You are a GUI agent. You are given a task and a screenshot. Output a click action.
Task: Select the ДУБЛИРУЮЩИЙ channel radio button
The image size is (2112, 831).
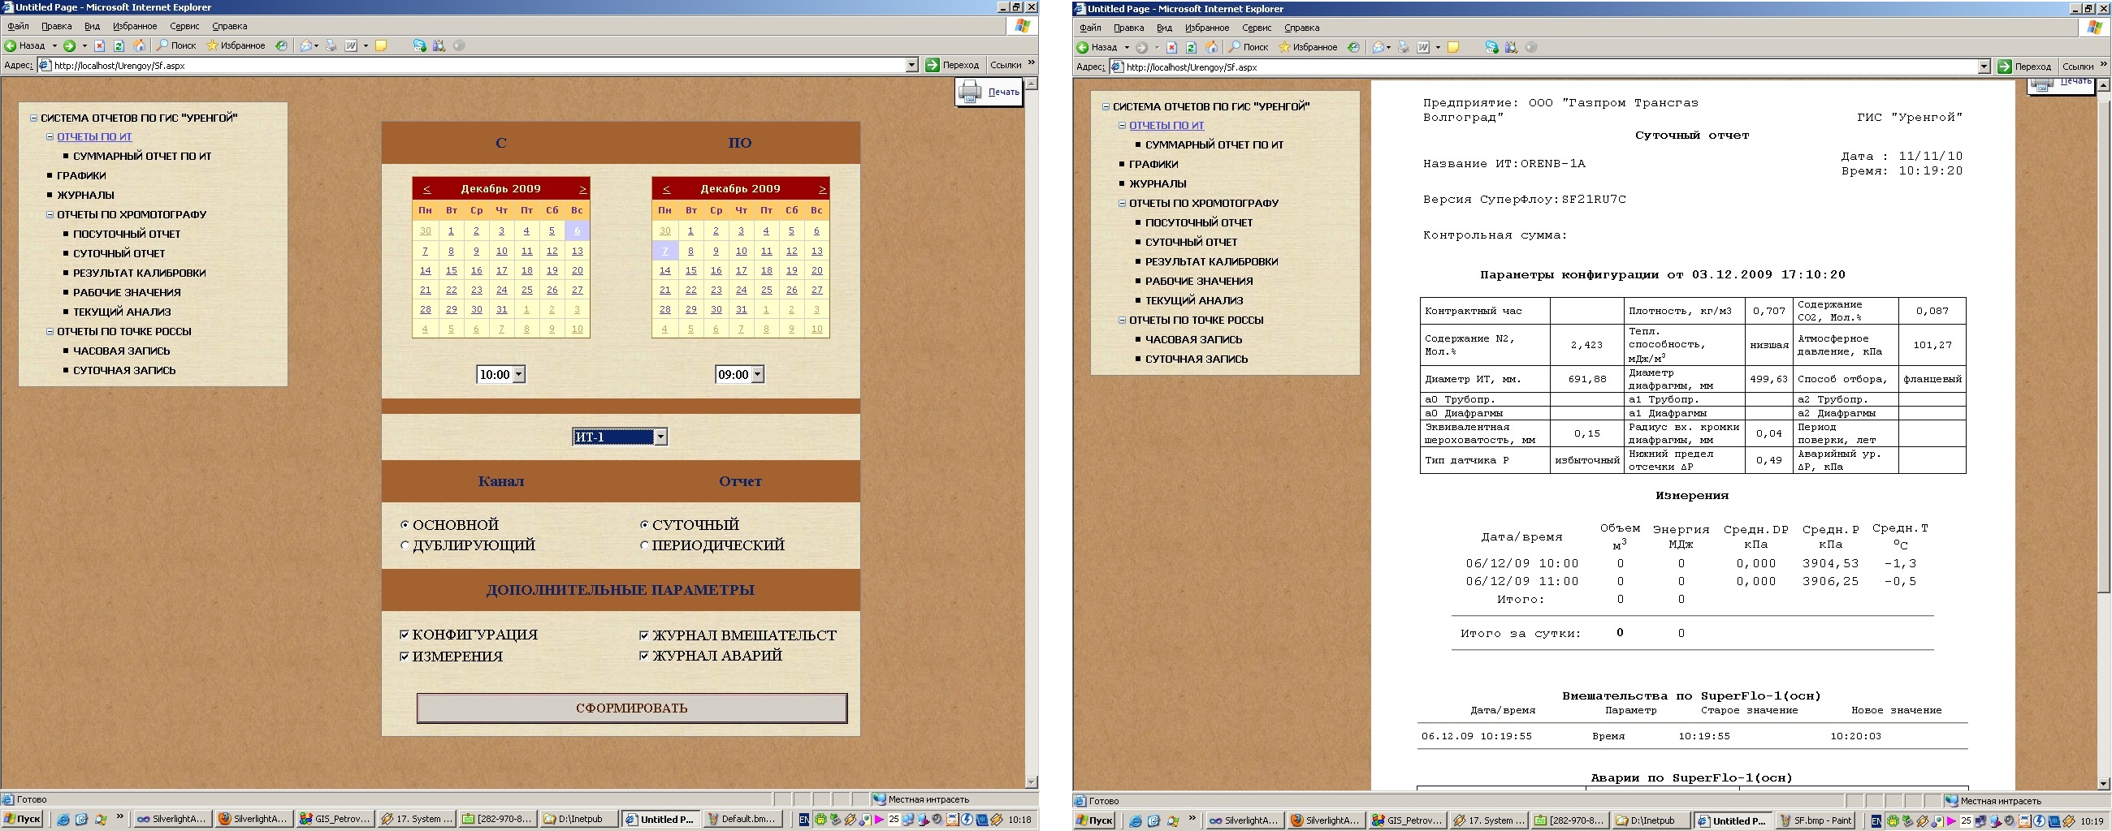tap(405, 545)
